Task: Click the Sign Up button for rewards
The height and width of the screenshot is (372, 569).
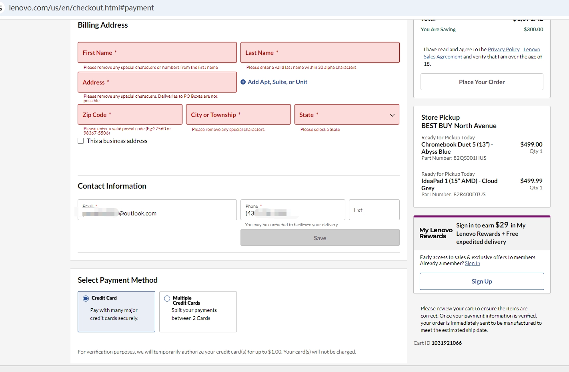Action: [x=482, y=281]
